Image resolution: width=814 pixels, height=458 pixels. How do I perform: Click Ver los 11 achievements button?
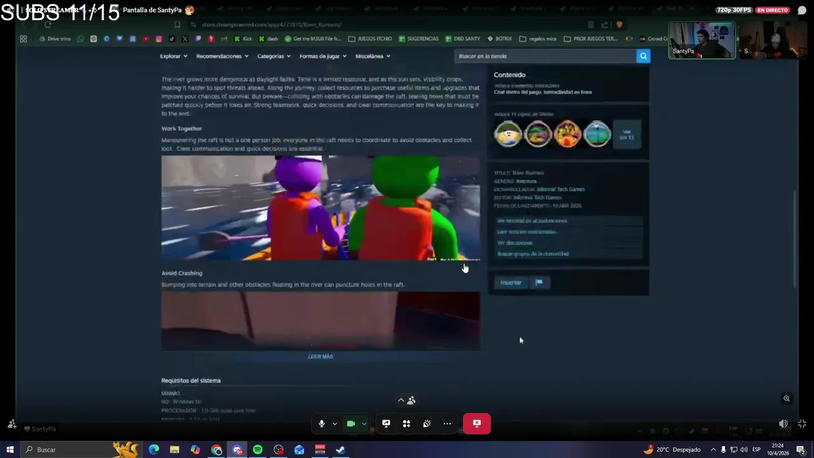[x=627, y=134]
